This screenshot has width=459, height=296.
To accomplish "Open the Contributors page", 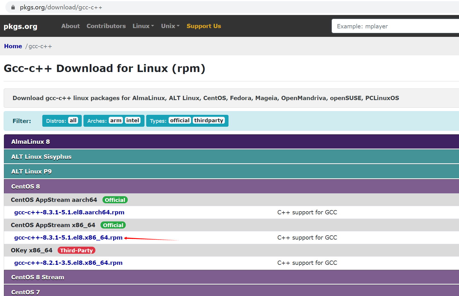I will 106,26.
